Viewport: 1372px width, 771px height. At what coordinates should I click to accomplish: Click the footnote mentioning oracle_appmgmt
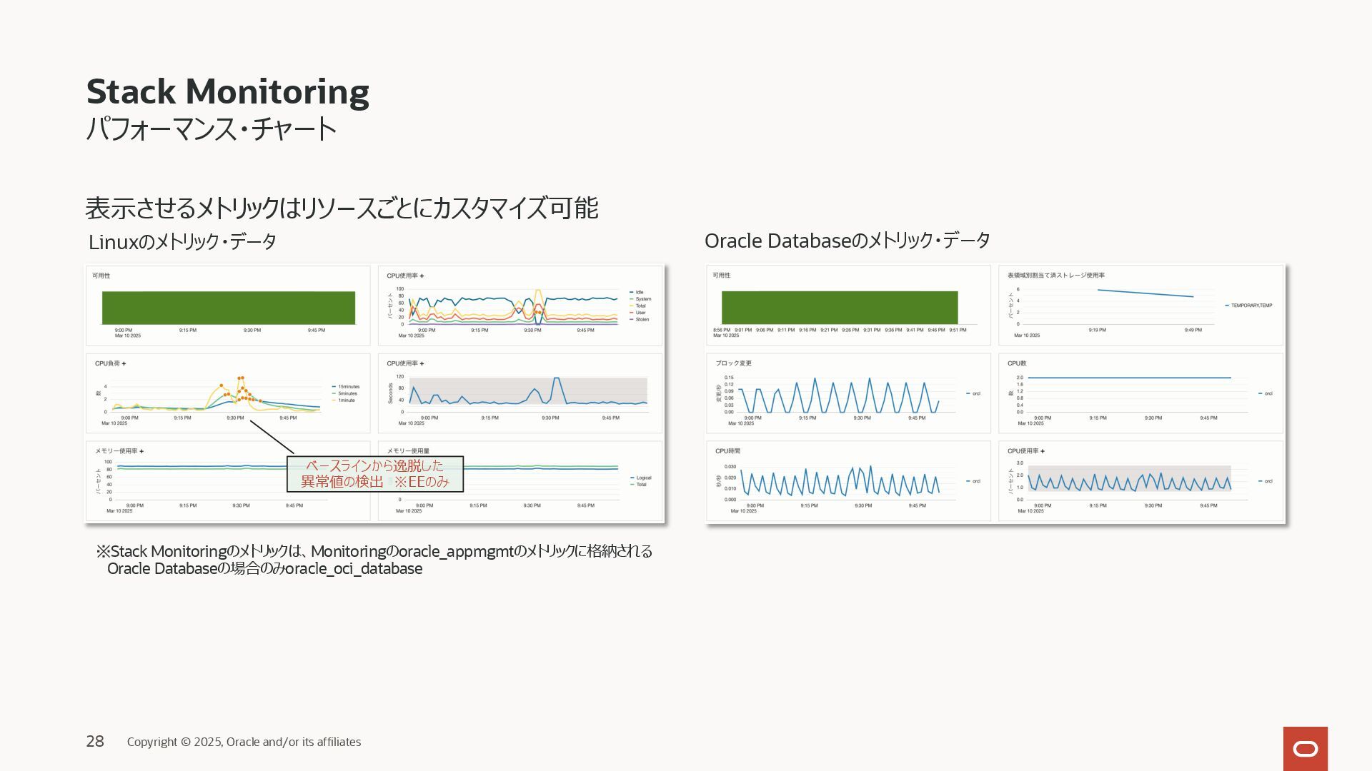[374, 551]
